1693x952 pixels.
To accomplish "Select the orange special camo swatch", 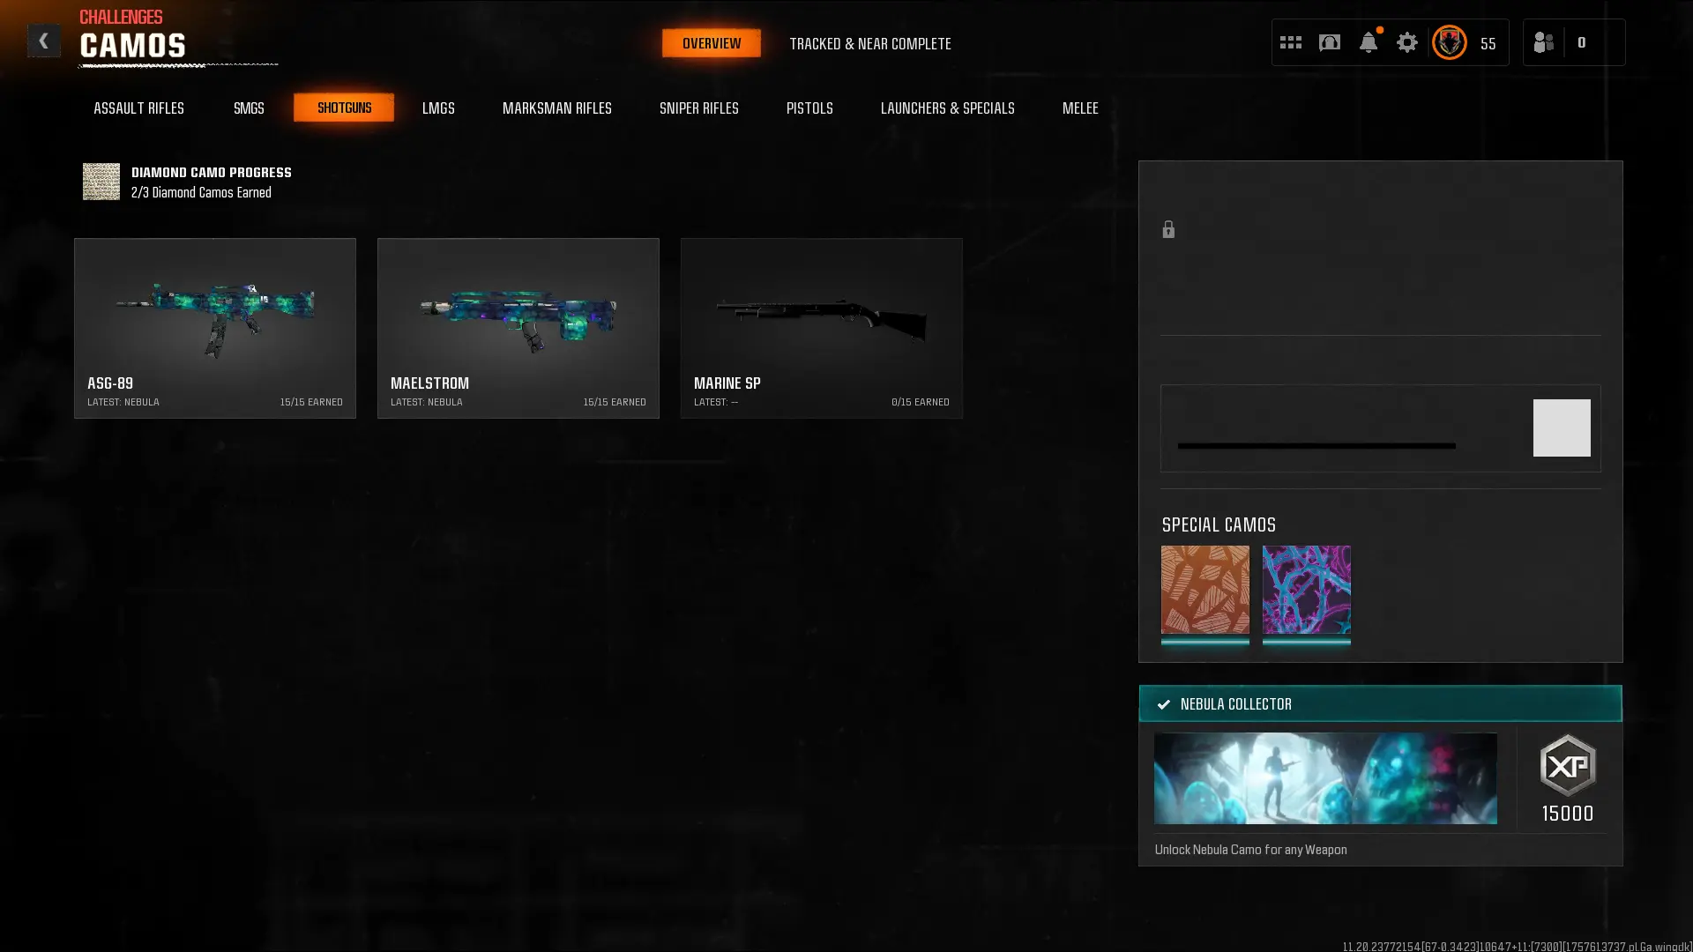I will coord(1204,590).
